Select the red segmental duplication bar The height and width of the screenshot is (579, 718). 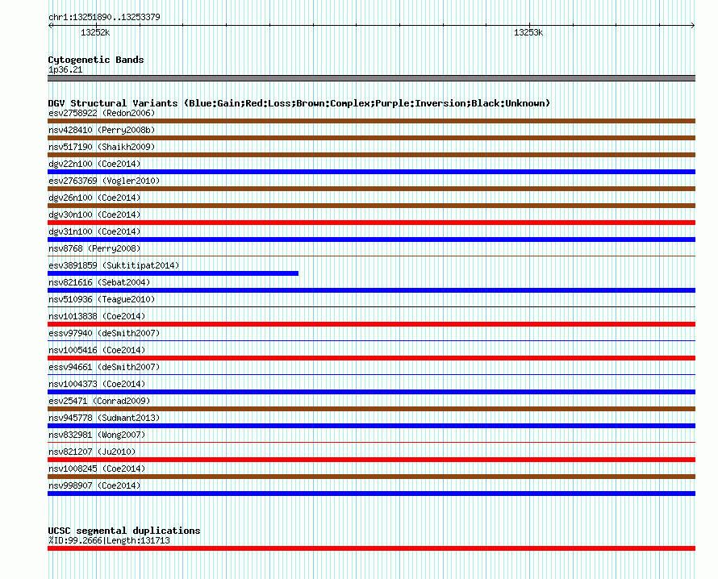click(x=371, y=548)
